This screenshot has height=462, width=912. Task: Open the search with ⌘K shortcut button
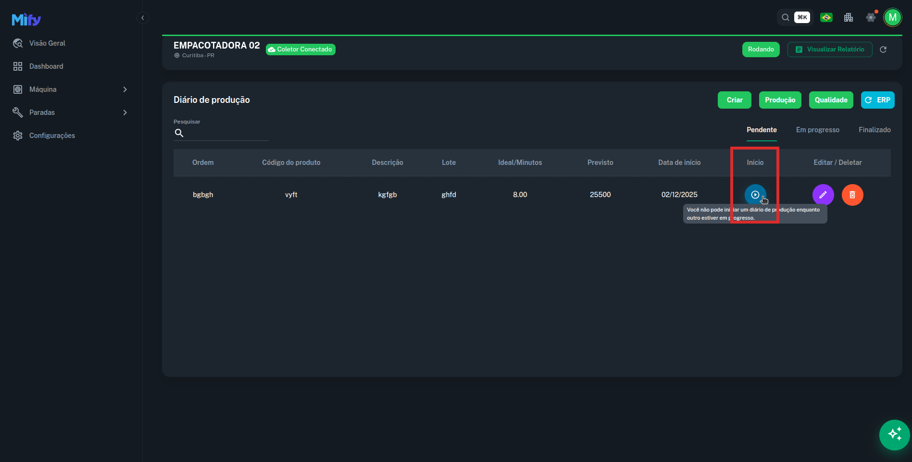pyautogui.click(x=794, y=18)
